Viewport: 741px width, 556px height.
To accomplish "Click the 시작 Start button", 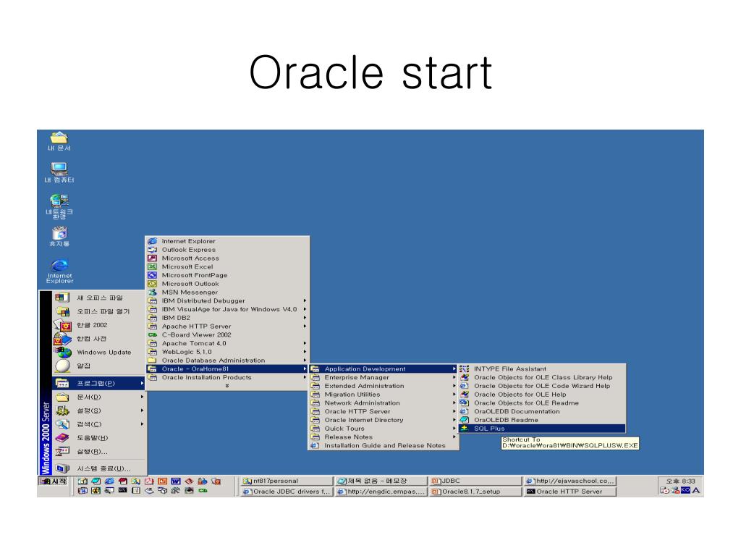I will click(53, 481).
